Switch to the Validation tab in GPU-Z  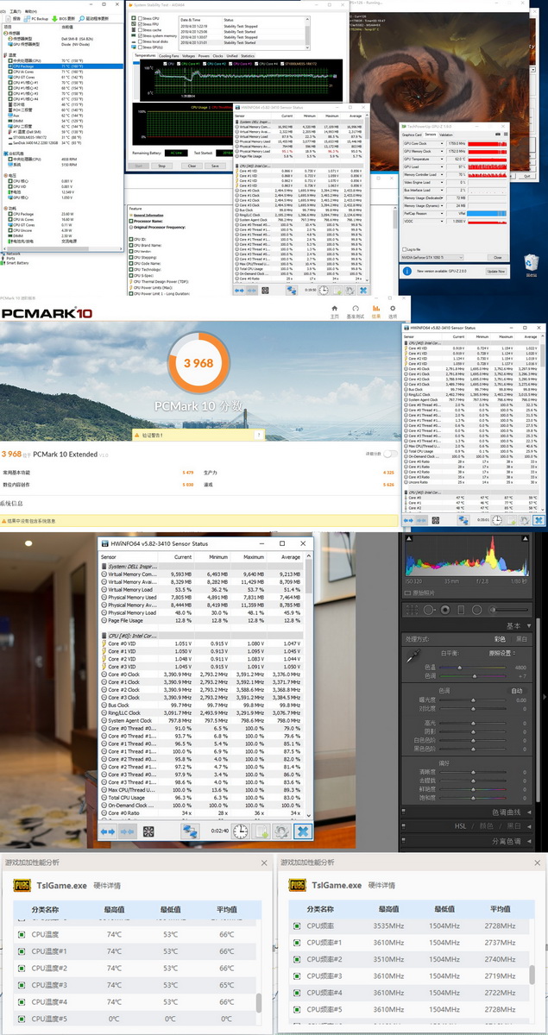[447, 135]
